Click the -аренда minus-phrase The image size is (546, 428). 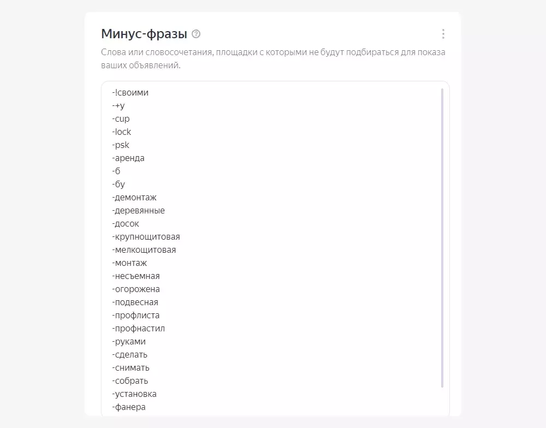pos(128,158)
